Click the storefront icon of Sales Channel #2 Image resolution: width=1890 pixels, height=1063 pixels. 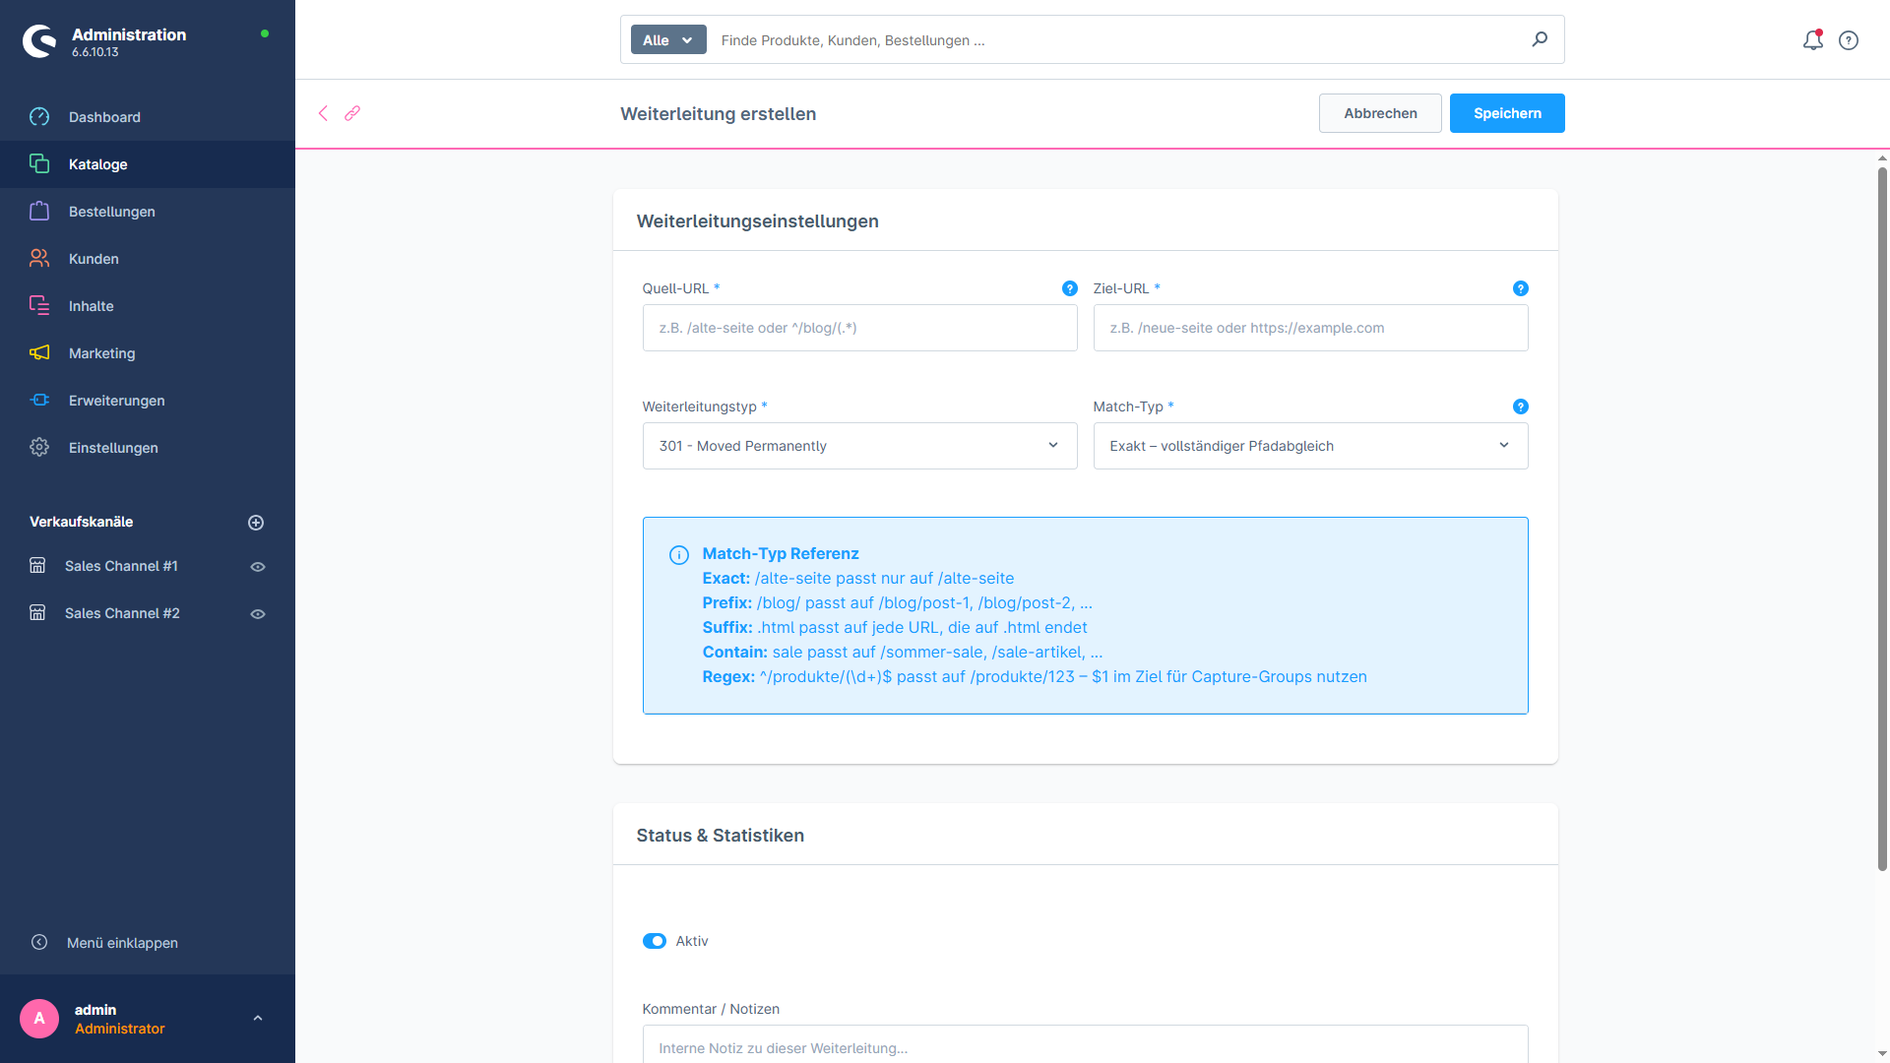[37, 613]
